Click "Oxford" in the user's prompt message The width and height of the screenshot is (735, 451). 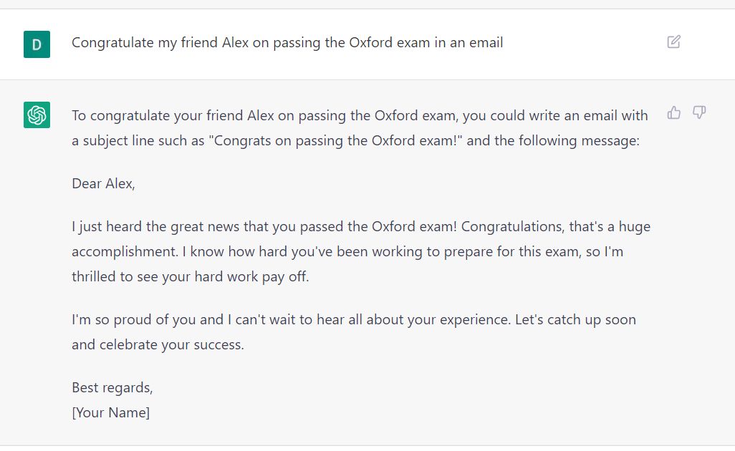tap(373, 43)
